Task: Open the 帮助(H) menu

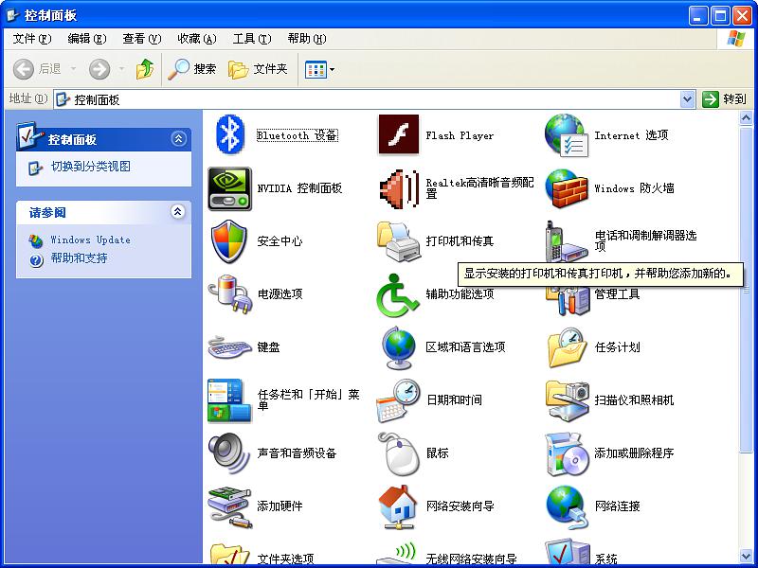Action: pyautogui.click(x=307, y=39)
